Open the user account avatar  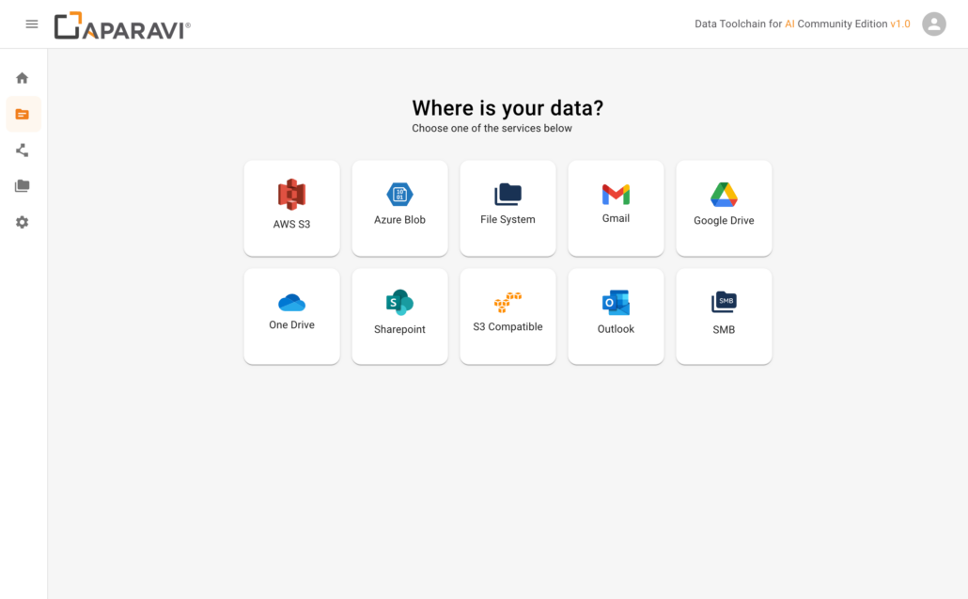click(x=933, y=24)
